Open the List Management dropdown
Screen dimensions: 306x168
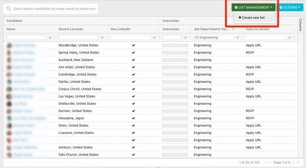click(x=253, y=7)
